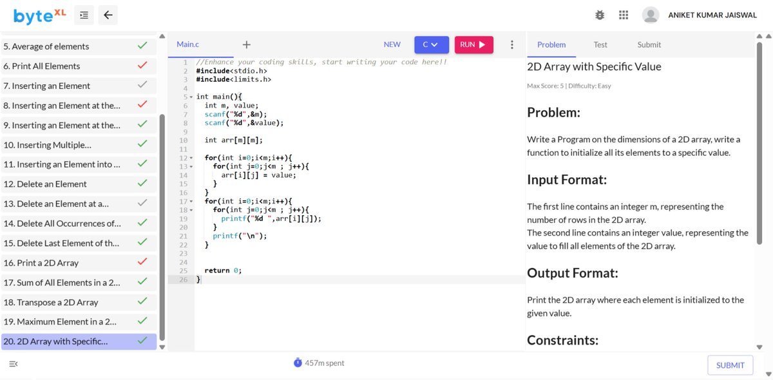Open problem 11. Inserting an Element into...
The height and width of the screenshot is (380, 773).
79,164
